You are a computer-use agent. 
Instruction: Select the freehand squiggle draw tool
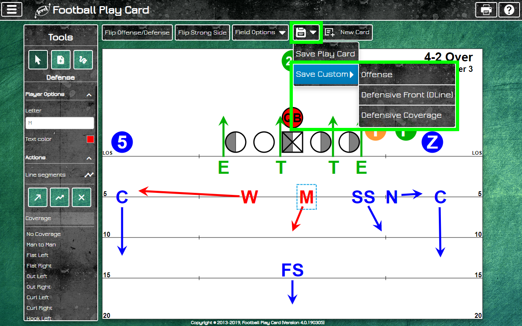click(x=83, y=60)
